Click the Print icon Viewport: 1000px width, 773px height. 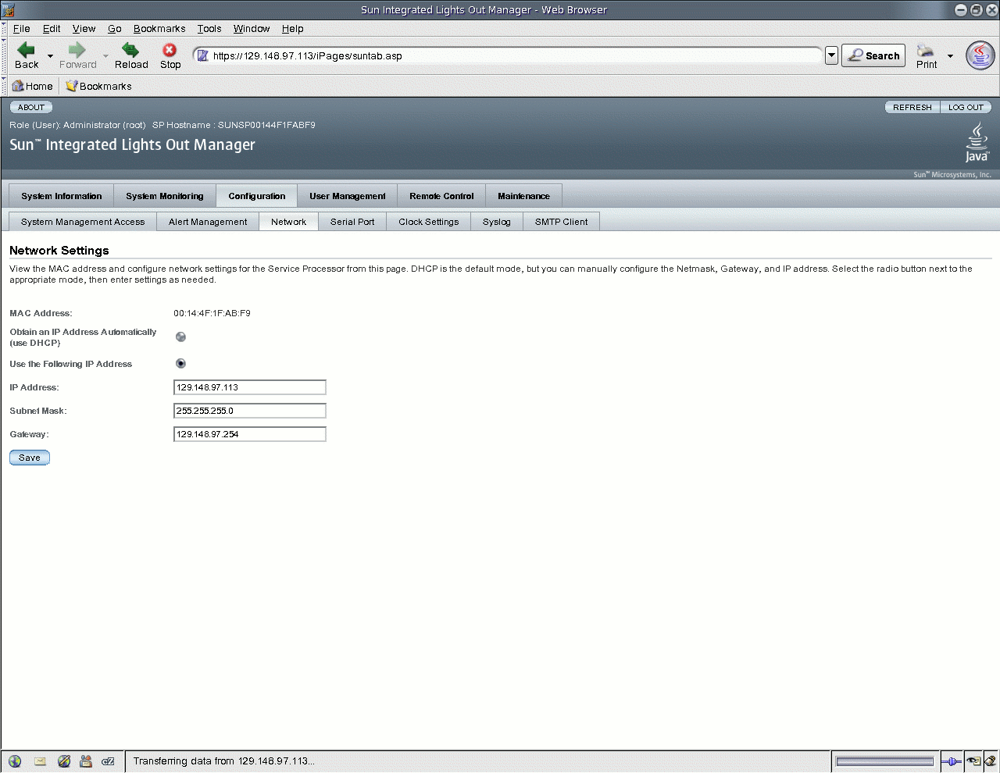(926, 51)
